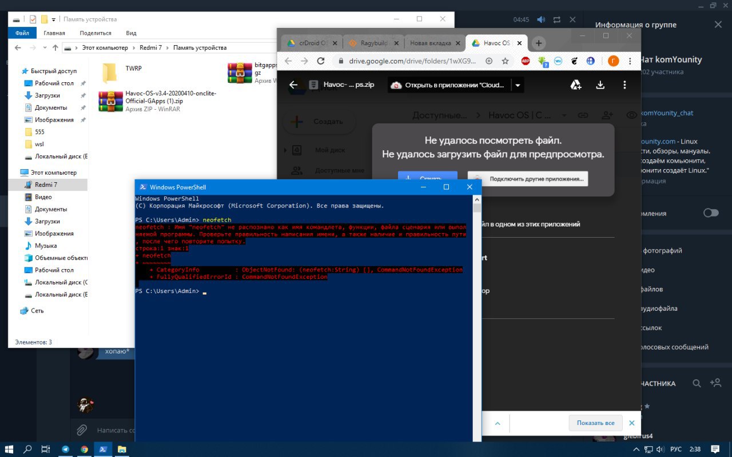Open Windows Start menu
Image resolution: width=732 pixels, height=457 pixels.
(10, 450)
